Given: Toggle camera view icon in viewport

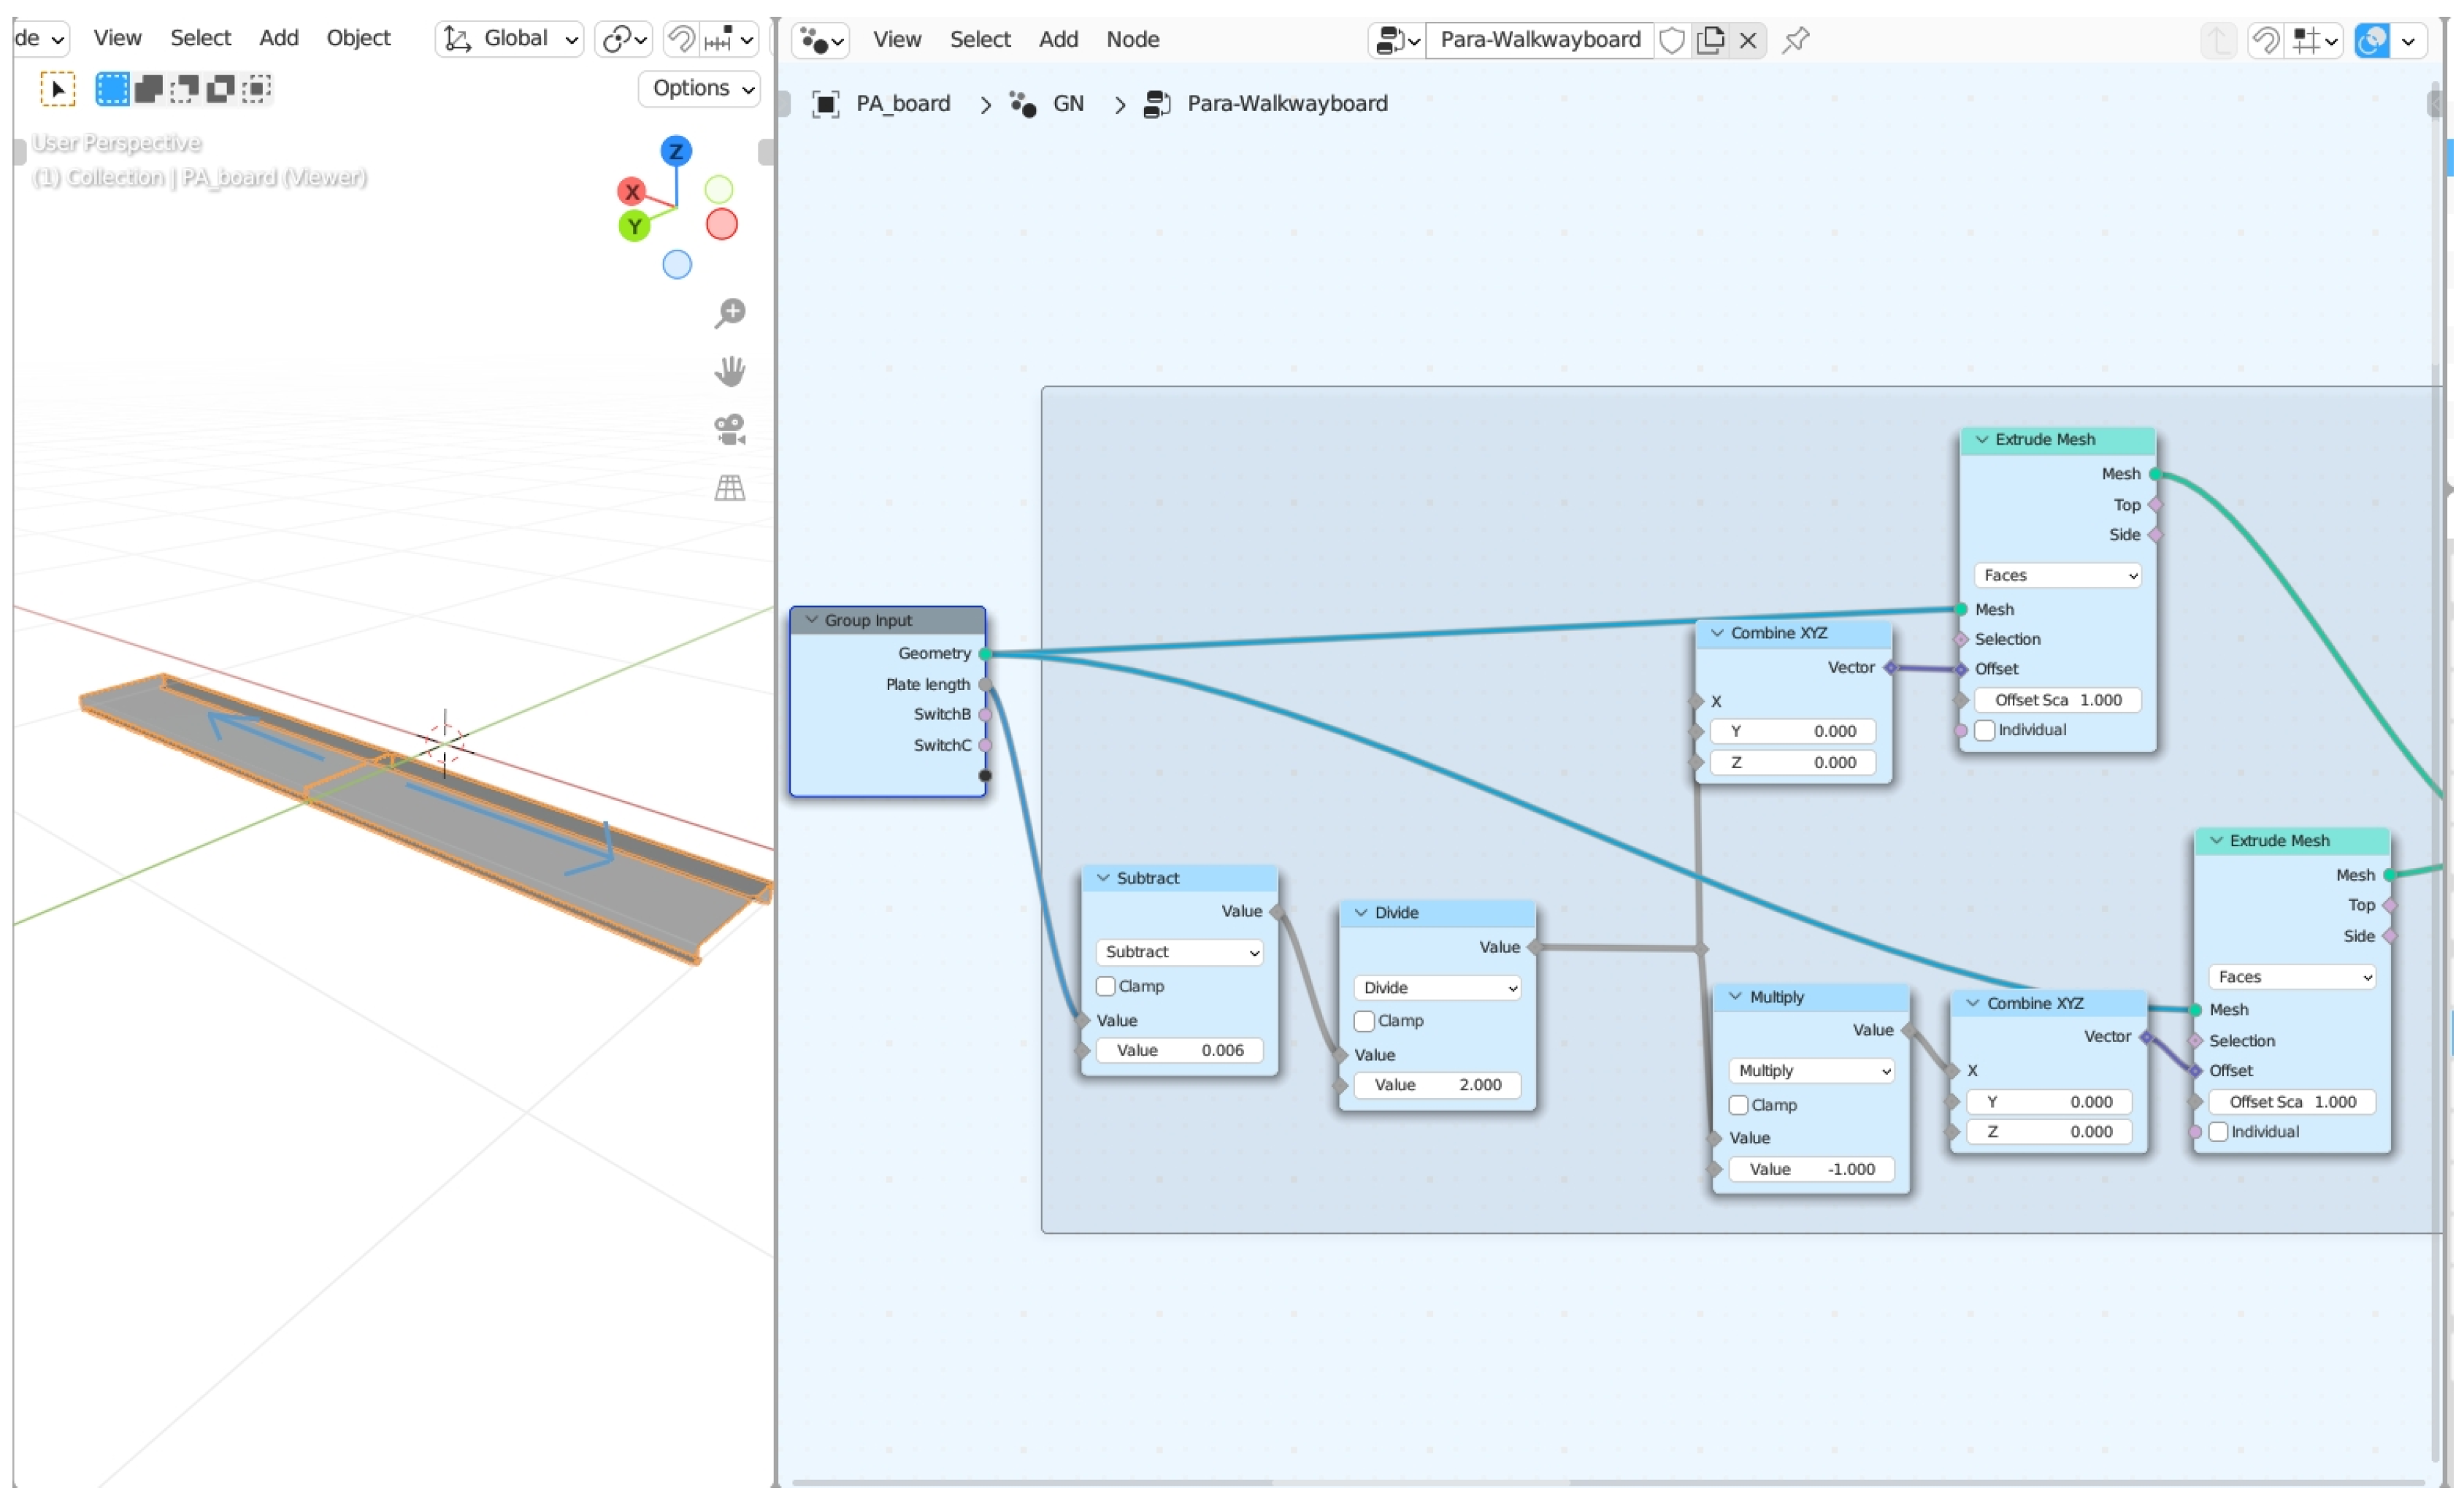Looking at the screenshot, I should [730, 430].
